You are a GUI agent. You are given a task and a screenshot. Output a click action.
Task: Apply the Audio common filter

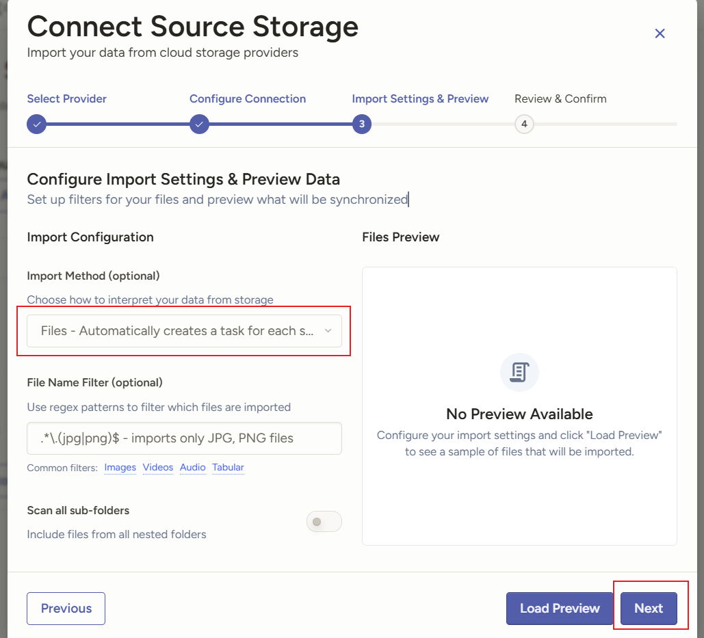coord(193,468)
